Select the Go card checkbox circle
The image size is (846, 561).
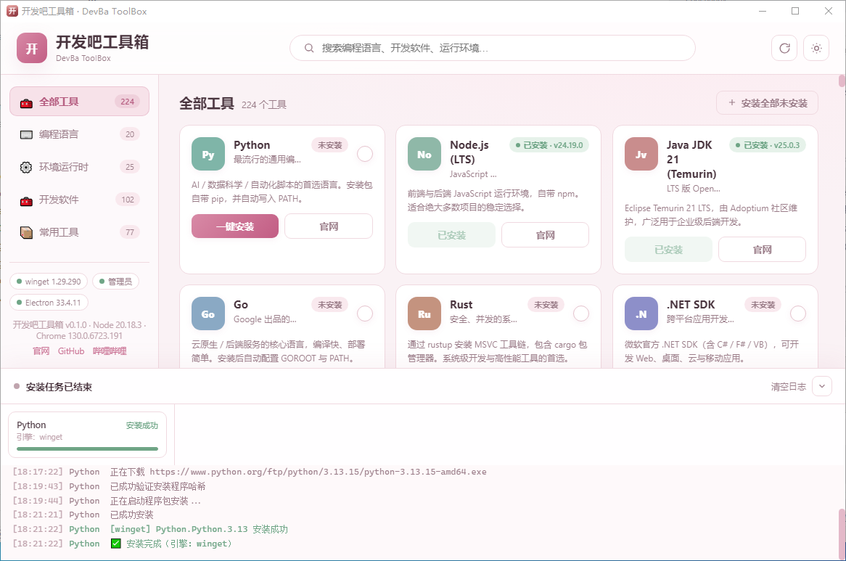[365, 314]
